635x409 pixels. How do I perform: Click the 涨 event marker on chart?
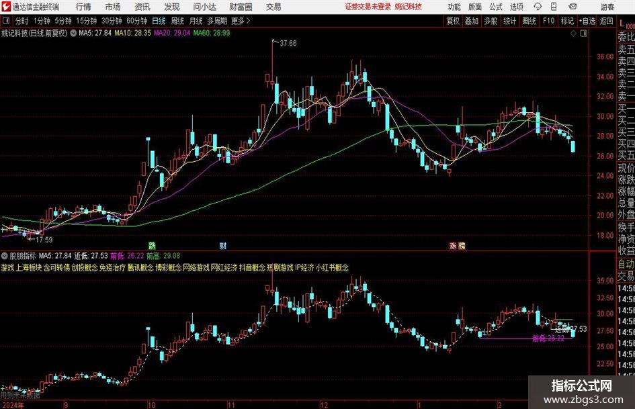(x=453, y=245)
